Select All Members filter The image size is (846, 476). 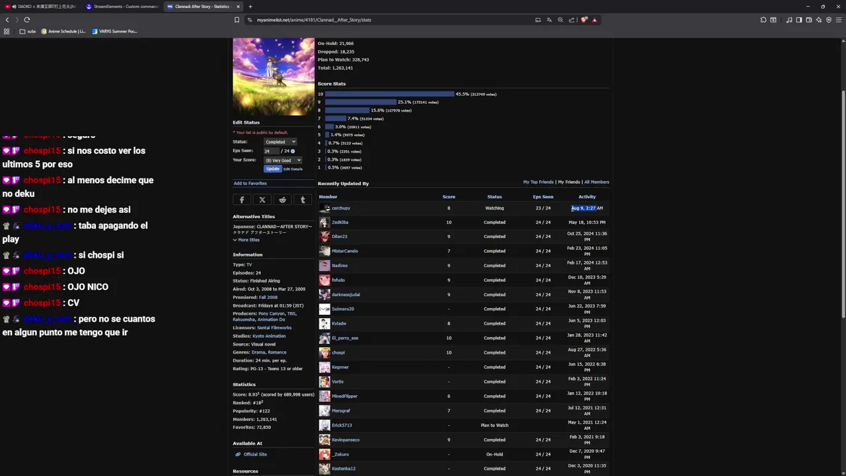[x=596, y=182]
